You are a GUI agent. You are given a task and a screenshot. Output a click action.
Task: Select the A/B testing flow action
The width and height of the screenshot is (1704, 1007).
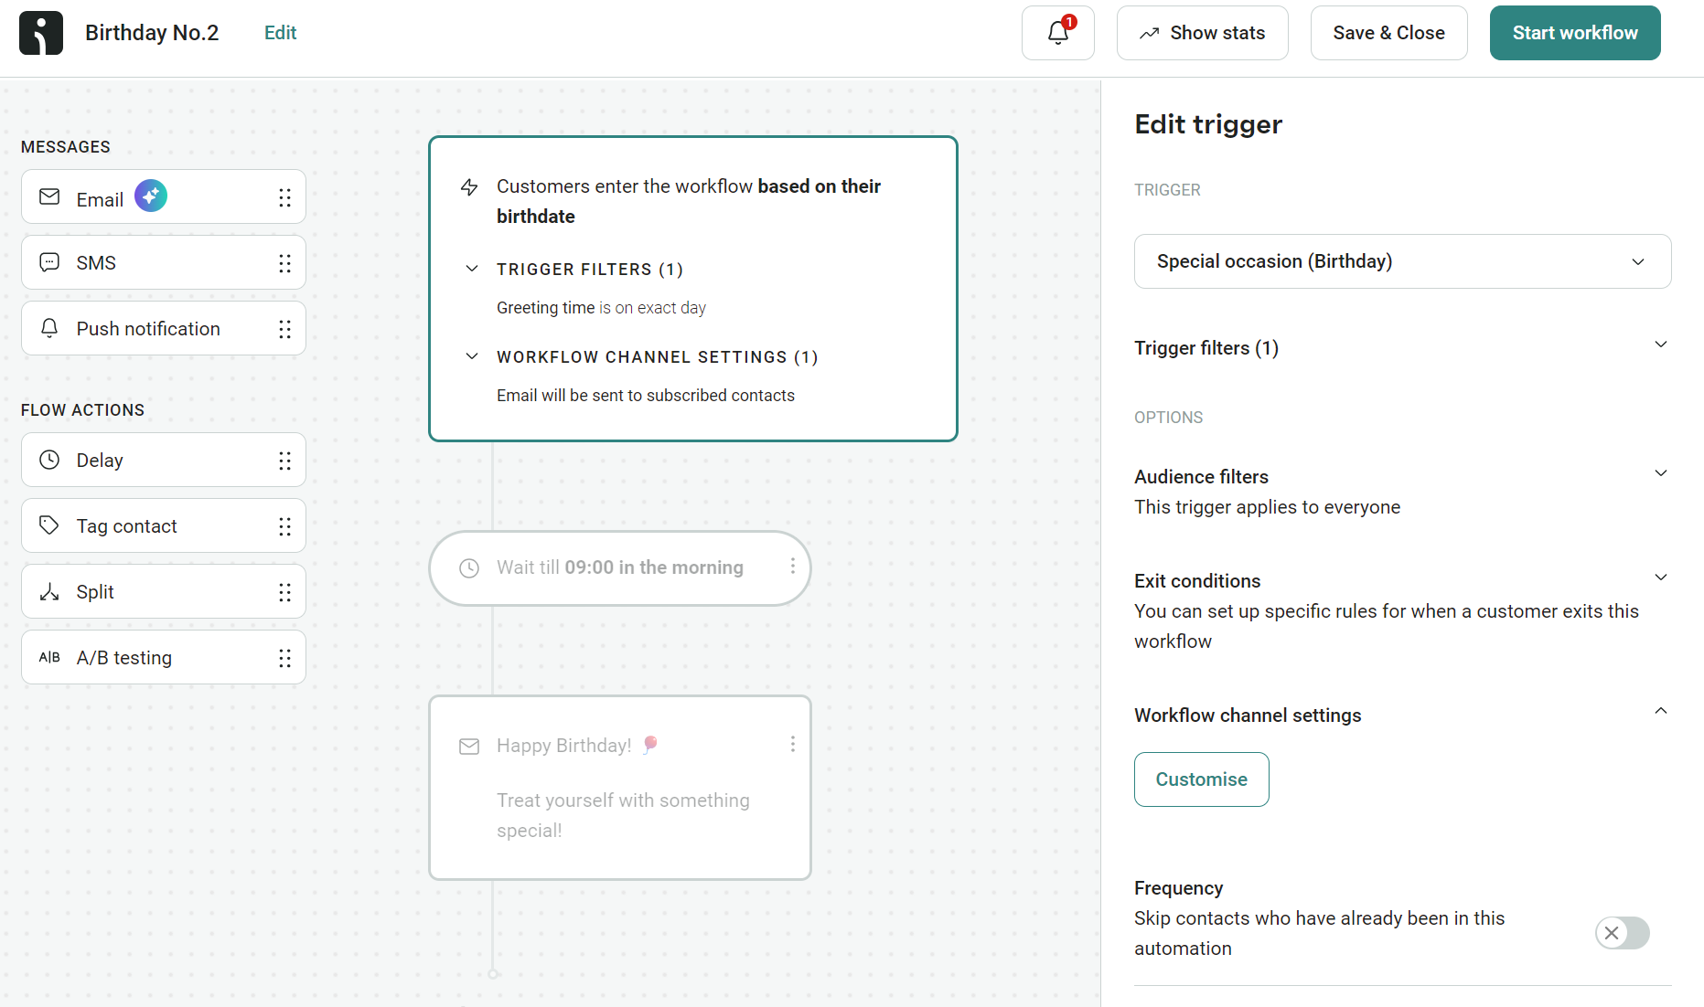(x=164, y=657)
